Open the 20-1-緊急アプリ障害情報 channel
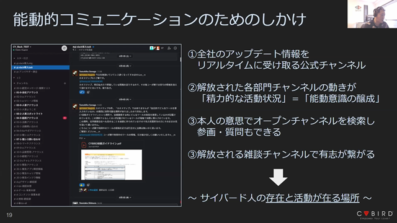Image resolution: width=397 pixels, height=223 pixels. coord(28,169)
